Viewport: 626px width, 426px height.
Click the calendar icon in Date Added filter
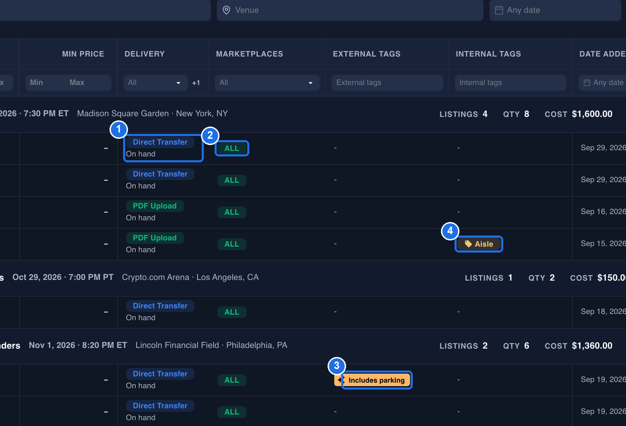coord(587,83)
